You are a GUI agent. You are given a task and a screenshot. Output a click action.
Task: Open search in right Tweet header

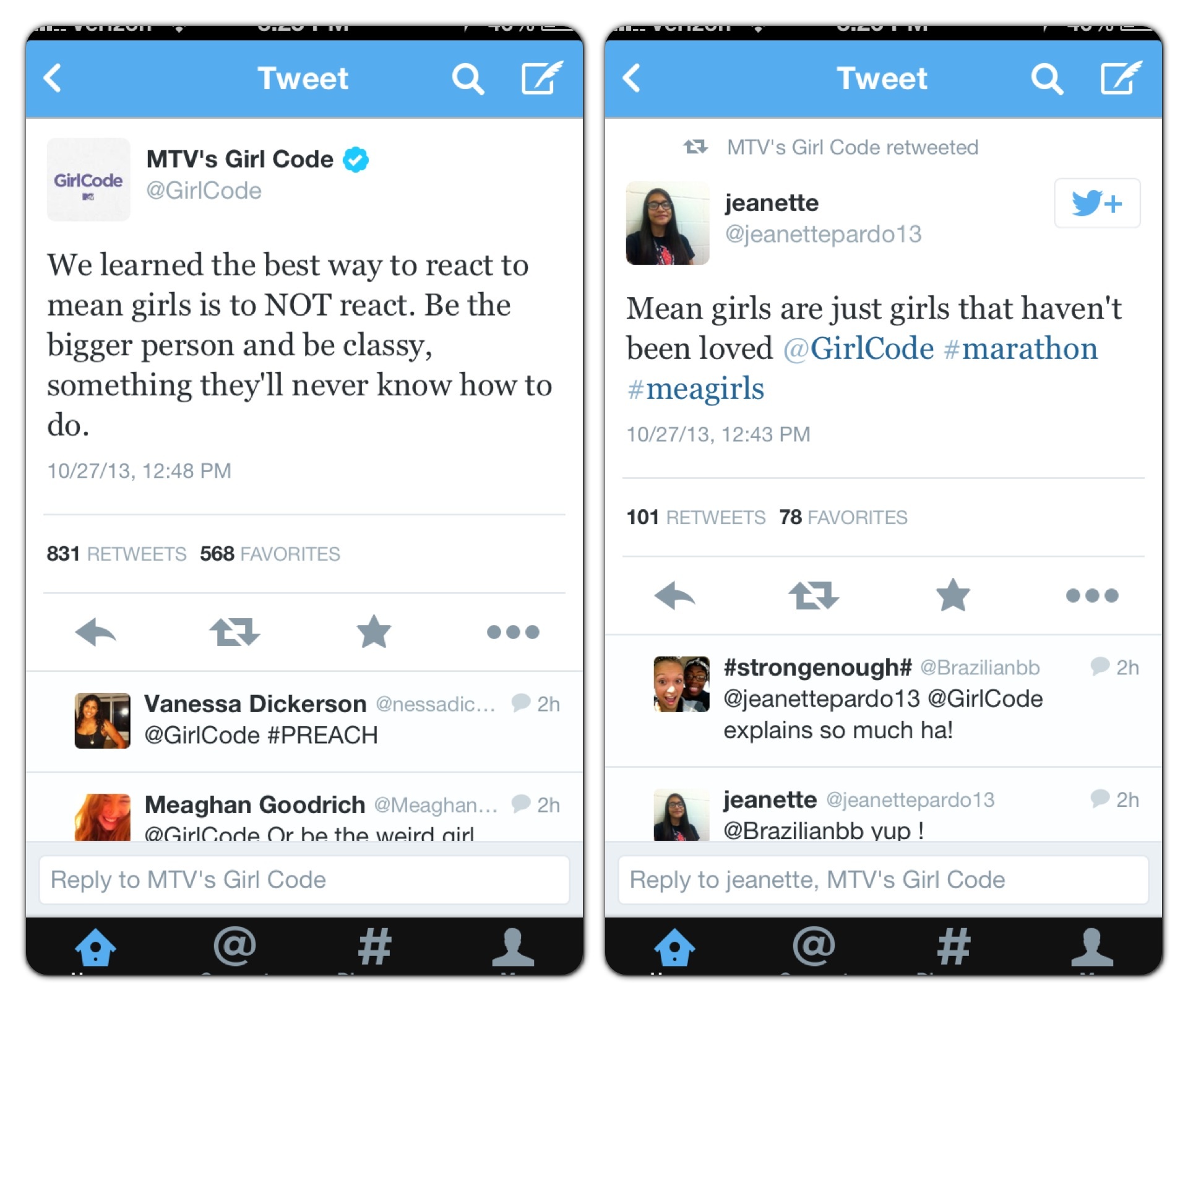tap(1047, 79)
